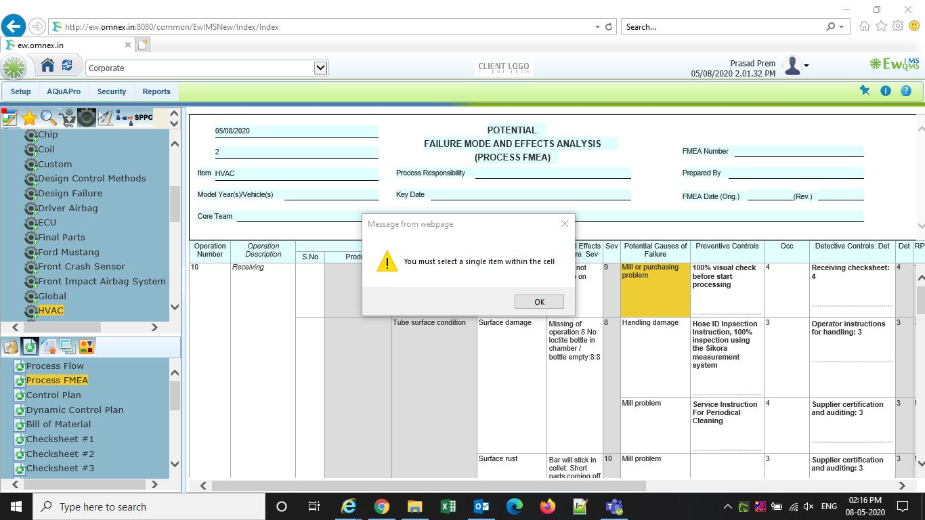
Task: Select the form-editor pencil icon in left toolbar
Action: pos(9,118)
